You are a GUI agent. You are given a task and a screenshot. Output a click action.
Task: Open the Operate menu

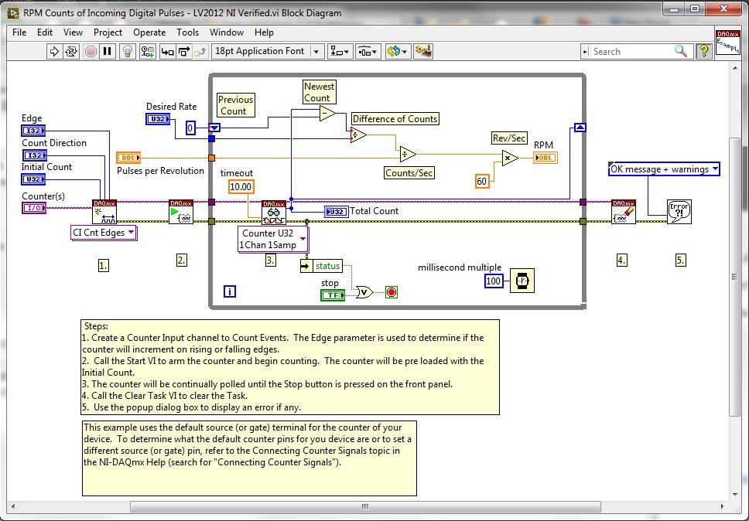pyautogui.click(x=149, y=32)
